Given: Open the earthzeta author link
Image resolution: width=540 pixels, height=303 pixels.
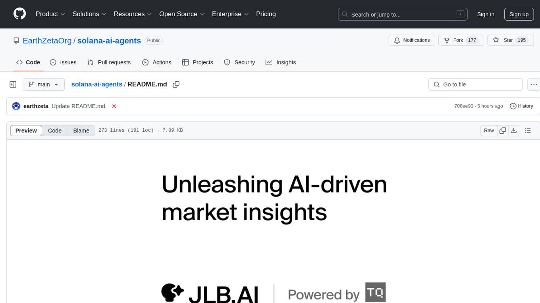Looking at the screenshot, I should pos(36,106).
